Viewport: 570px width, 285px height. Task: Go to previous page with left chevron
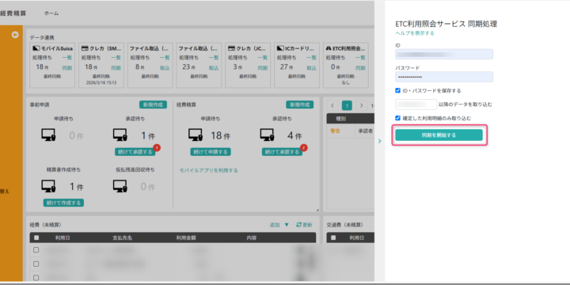(x=332, y=105)
